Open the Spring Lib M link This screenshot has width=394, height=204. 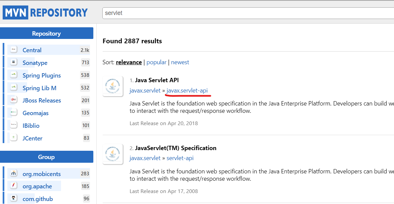(x=39, y=88)
